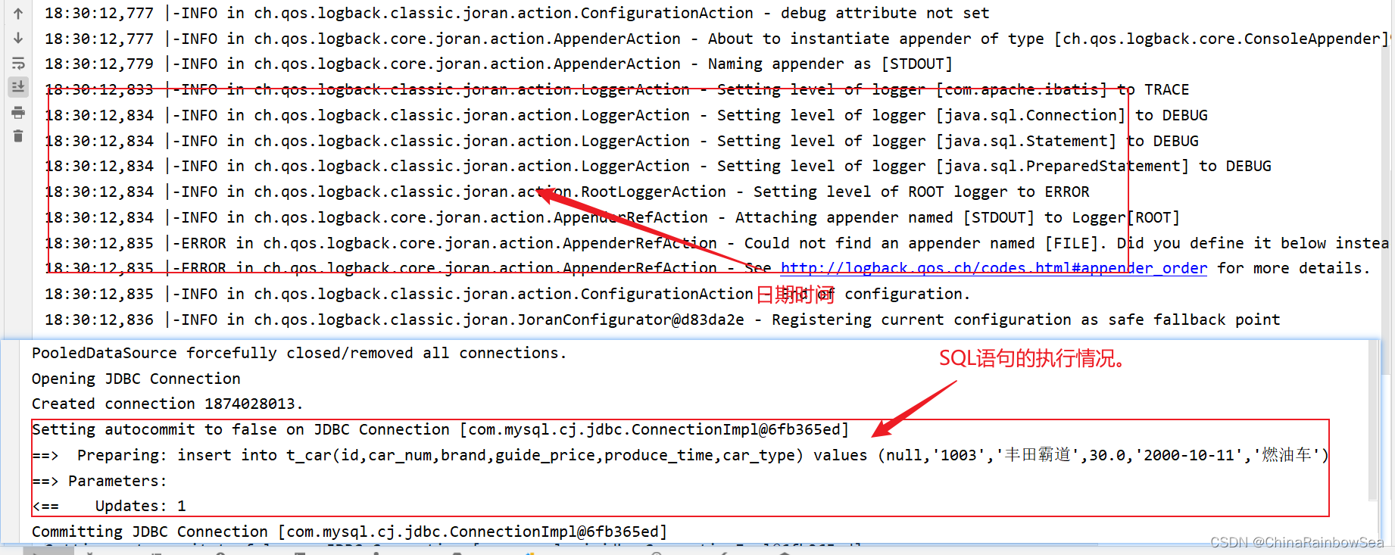
Task: Click the 18:30:12,836 timestamp
Action: click(99, 320)
